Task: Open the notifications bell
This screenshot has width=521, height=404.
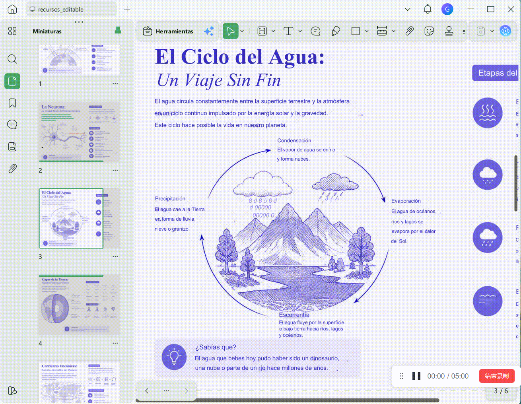Action: (x=428, y=9)
